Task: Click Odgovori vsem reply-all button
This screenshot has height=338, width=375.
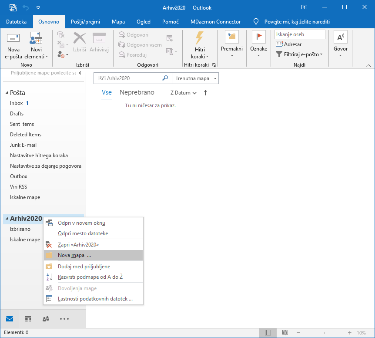Action: click(x=140, y=45)
